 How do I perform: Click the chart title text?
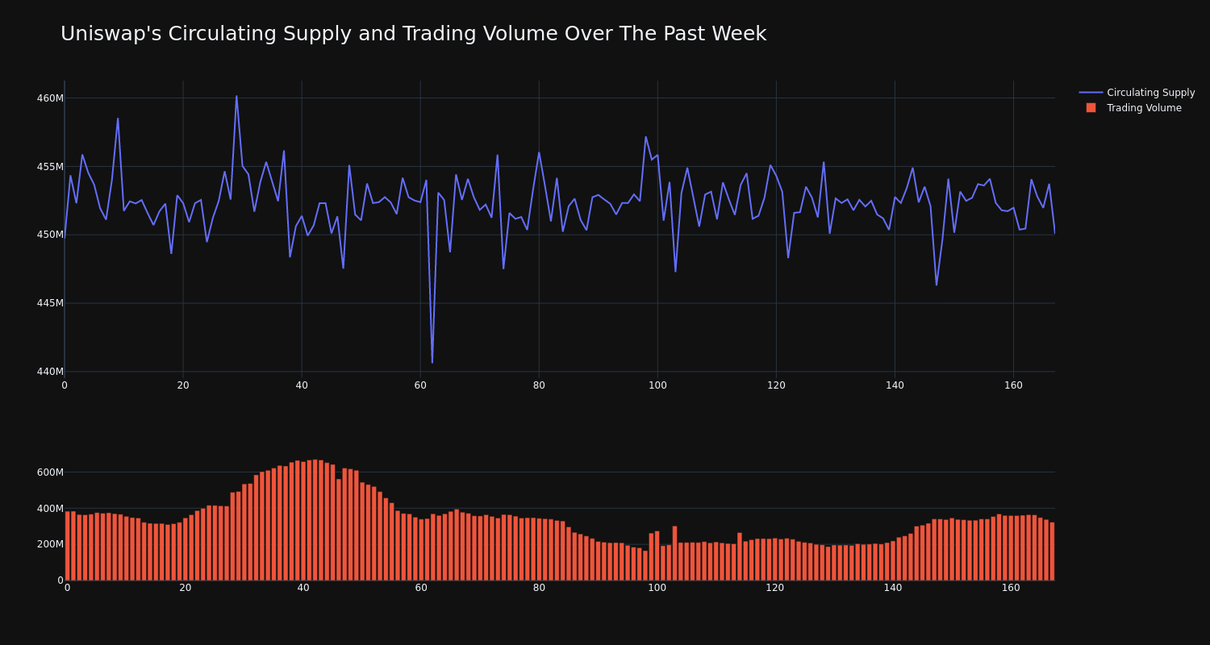coord(413,34)
